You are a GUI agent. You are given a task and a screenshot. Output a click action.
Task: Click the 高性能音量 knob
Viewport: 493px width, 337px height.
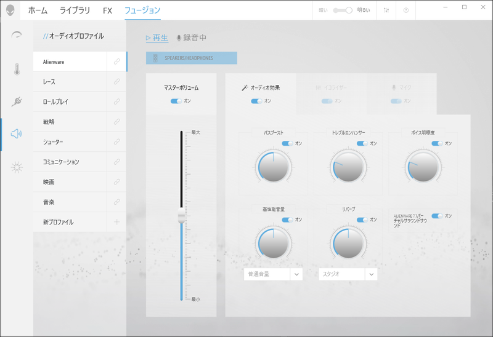273,244
